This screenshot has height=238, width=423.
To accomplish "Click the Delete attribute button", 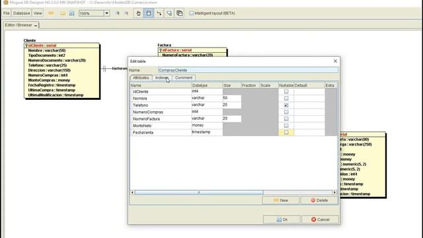I will click(x=319, y=200).
